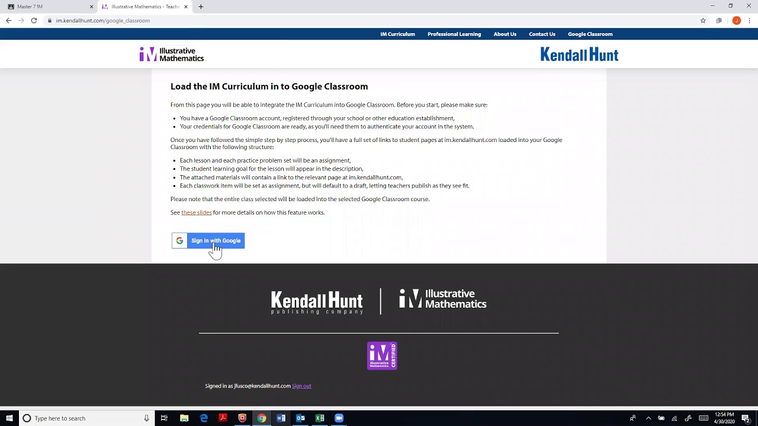The height and width of the screenshot is (426, 758).
Task: Click the Sign in with Google button
Action: [x=208, y=241]
